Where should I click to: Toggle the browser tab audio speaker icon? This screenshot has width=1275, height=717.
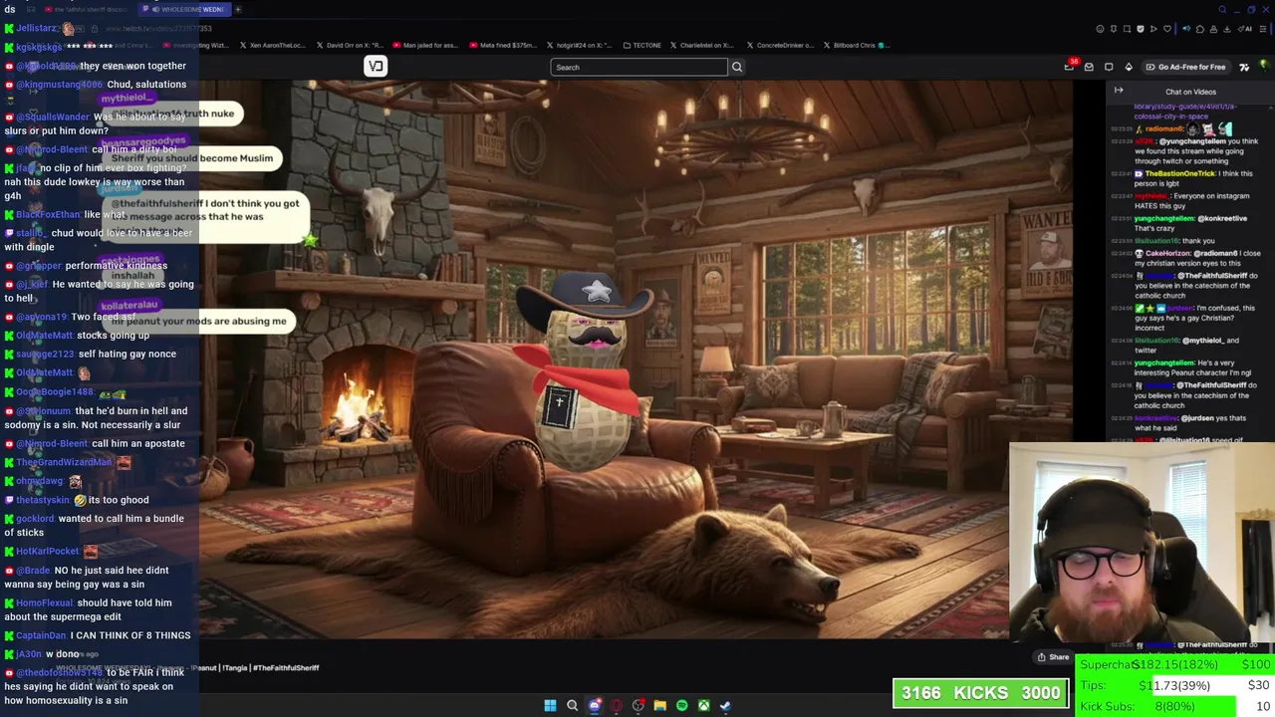tap(1186, 29)
